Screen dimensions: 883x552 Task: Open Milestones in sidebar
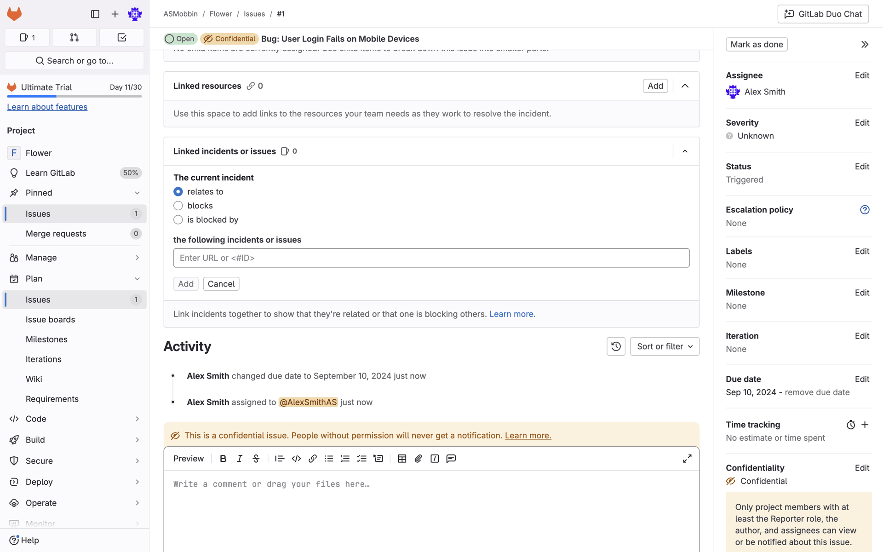click(x=75, y=339)
